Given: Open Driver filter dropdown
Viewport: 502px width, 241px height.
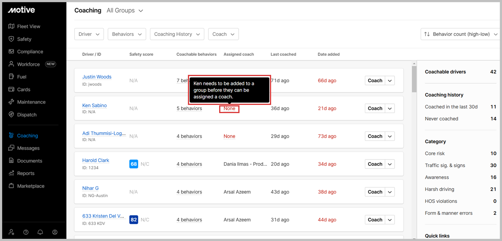Looking at the screenshot, I should 89,34.
